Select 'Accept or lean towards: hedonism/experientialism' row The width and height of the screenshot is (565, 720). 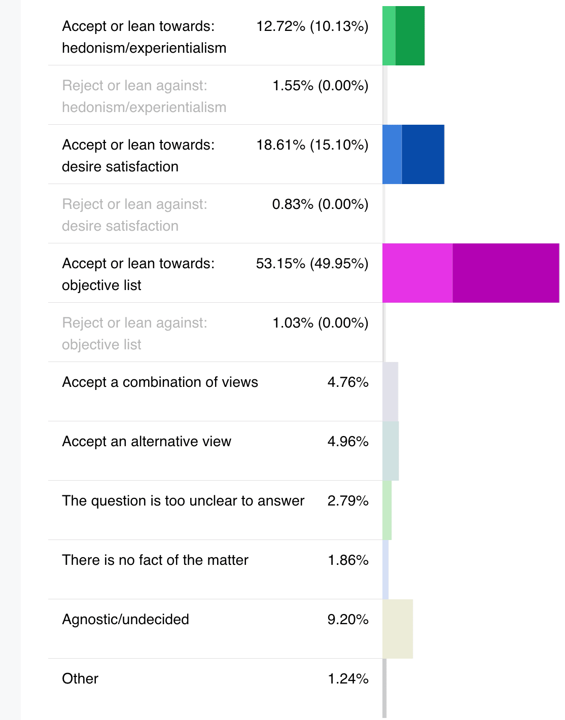[x=215, y=37]
